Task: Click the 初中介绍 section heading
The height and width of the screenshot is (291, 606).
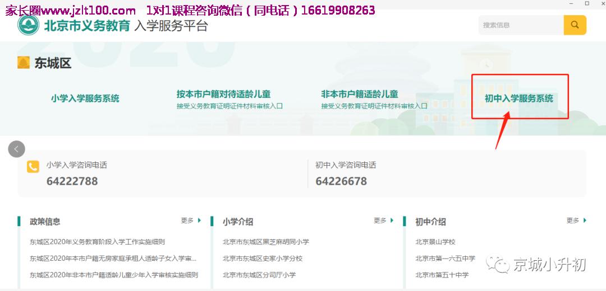Action: (430, 222)
